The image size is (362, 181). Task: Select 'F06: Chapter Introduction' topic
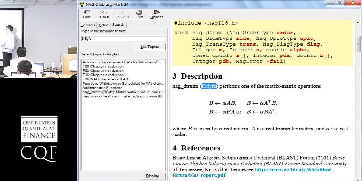tap(103, 66)
